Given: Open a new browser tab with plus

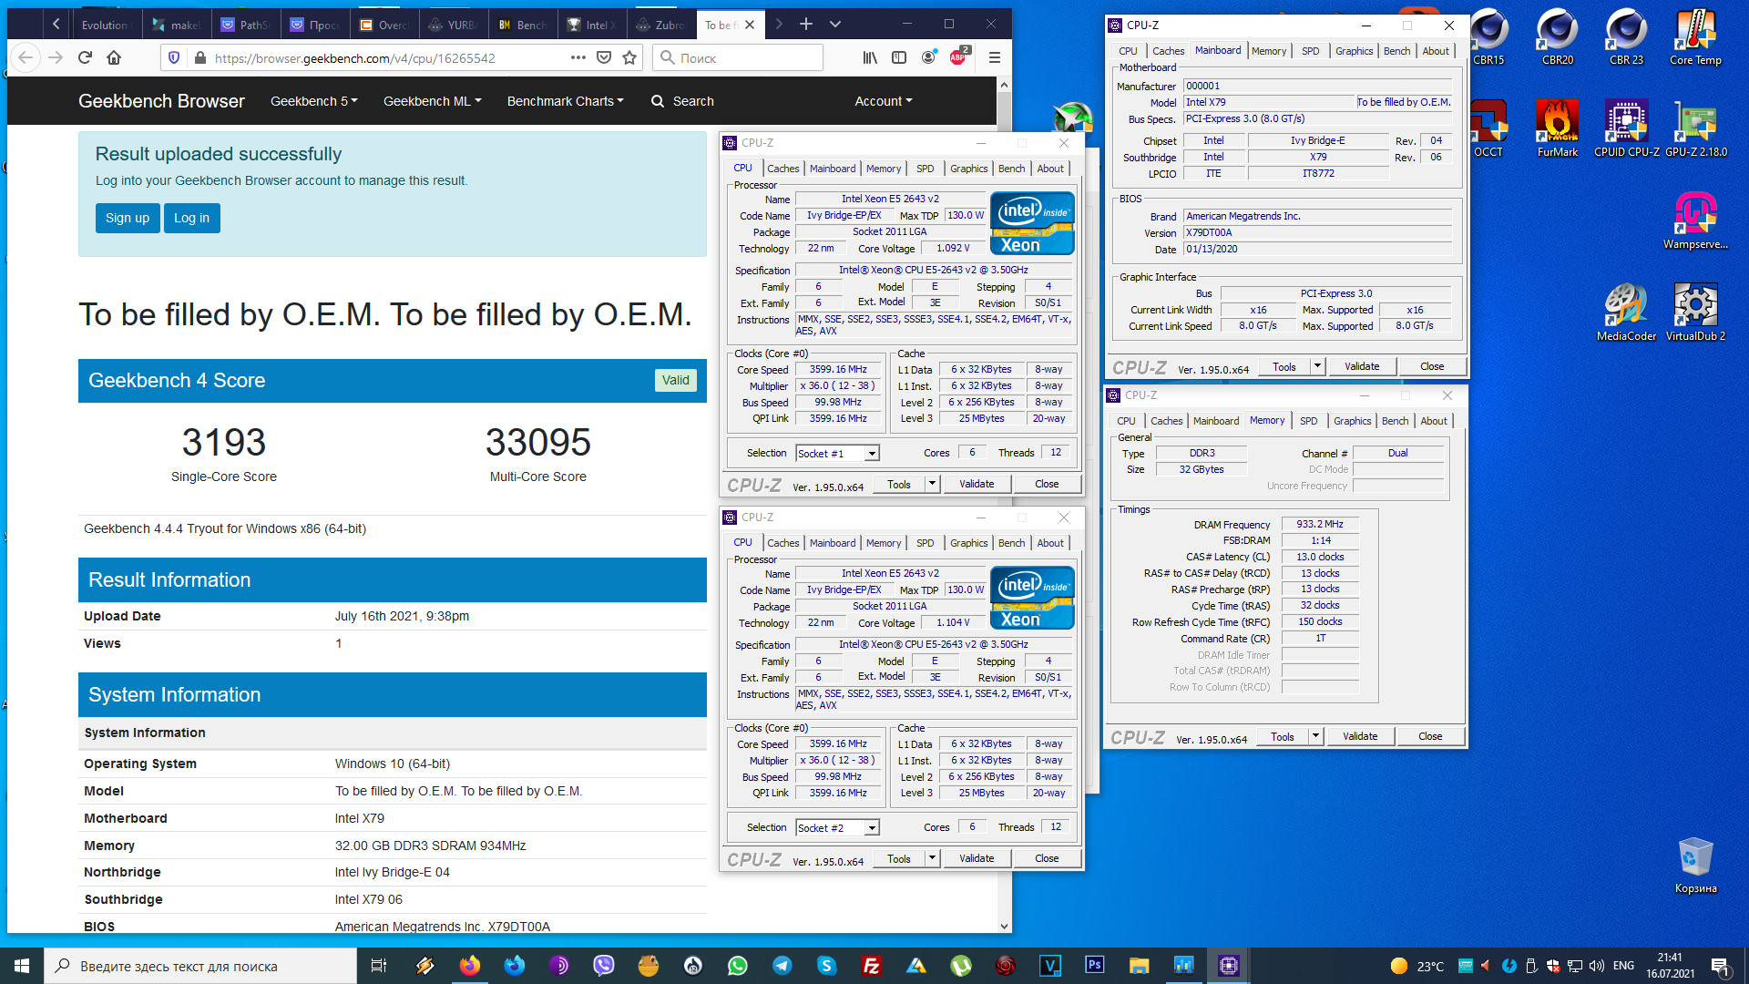Looking at the screenshot, I should (806, 24).
